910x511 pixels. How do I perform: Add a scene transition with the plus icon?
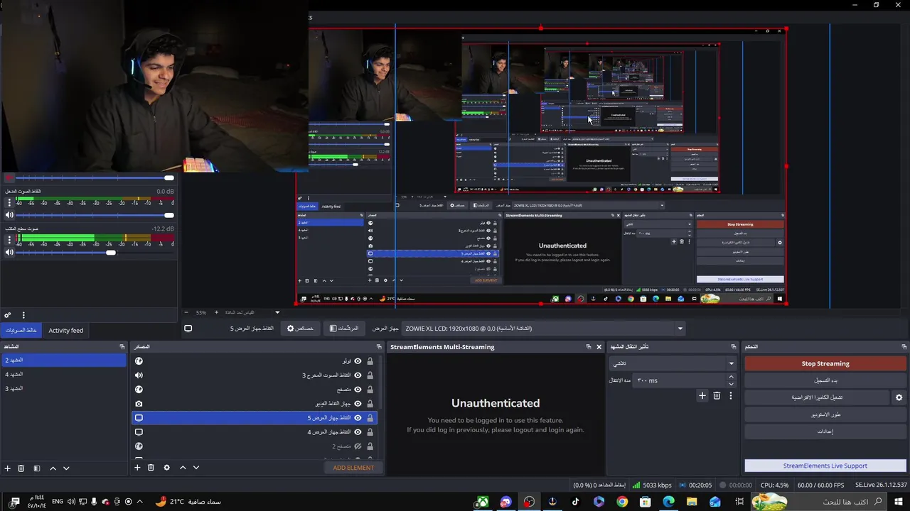[702, 395]
